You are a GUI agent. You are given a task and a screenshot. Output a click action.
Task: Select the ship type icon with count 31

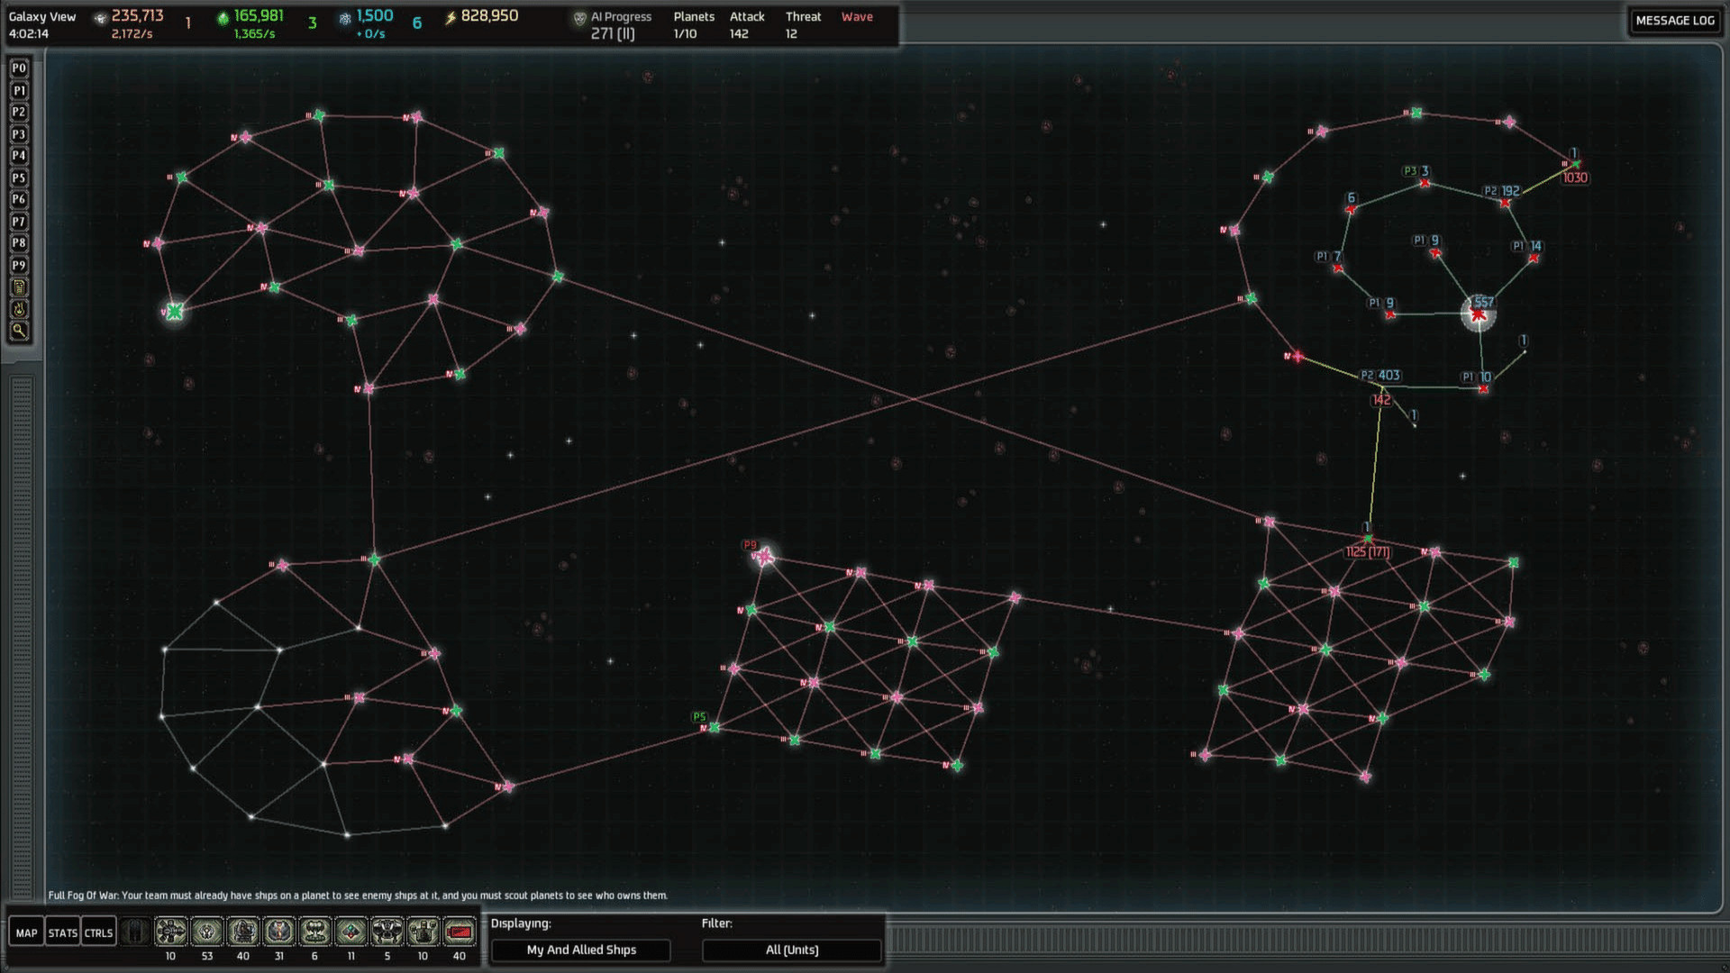[x=279, y=931]
